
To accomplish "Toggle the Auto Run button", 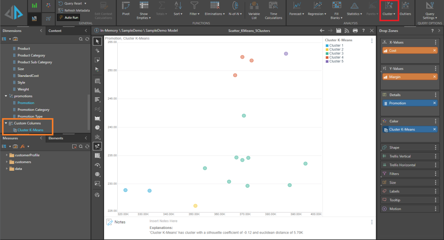I will [68, 18].
